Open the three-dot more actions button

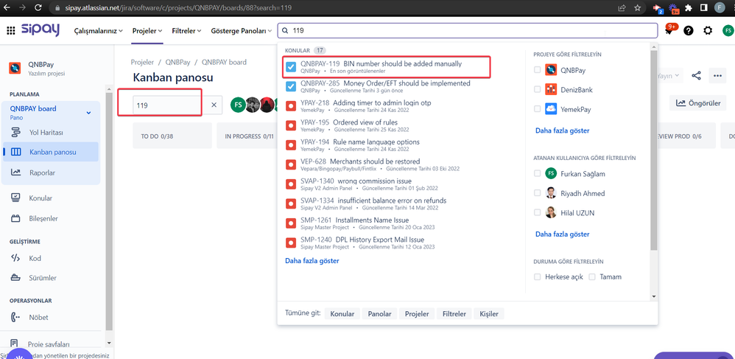pos(717,75)
